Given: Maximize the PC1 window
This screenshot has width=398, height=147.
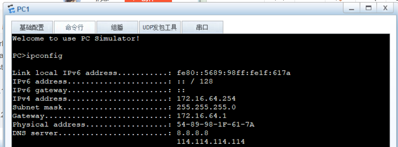Looking at the screenshot, I should click(368, 8).
